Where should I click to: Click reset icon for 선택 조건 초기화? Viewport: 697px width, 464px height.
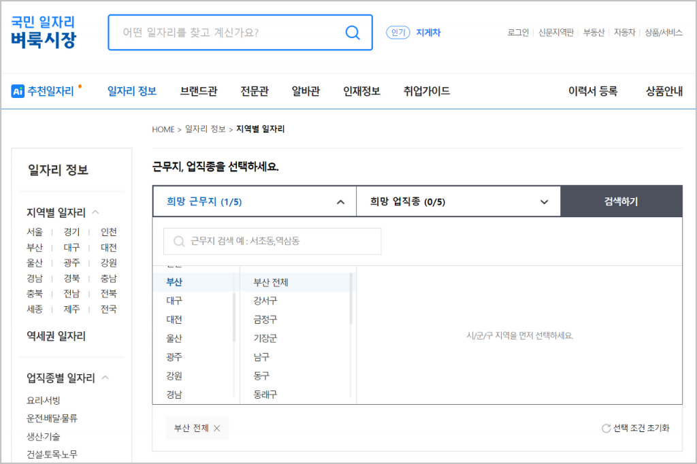tap(606, 428)
